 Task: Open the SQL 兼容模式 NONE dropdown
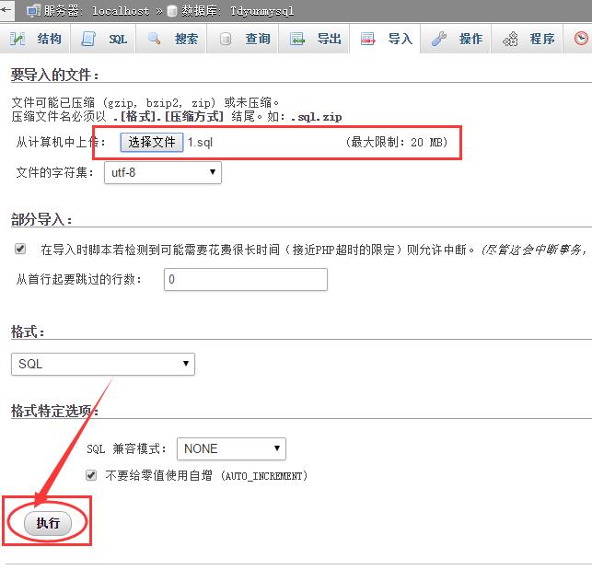tap(231, 448)
